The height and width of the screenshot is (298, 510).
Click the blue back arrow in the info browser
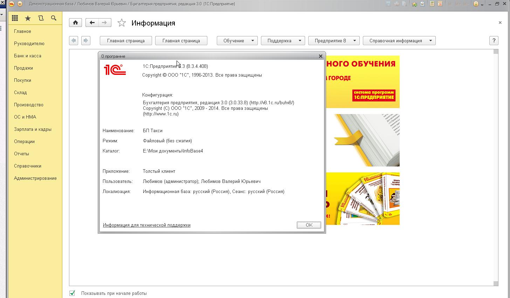pyautogui.click(x=74, y=41)
